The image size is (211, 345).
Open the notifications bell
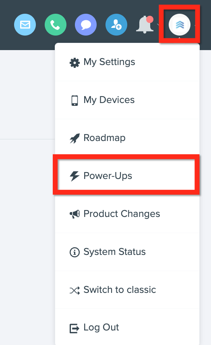[145, 25]
